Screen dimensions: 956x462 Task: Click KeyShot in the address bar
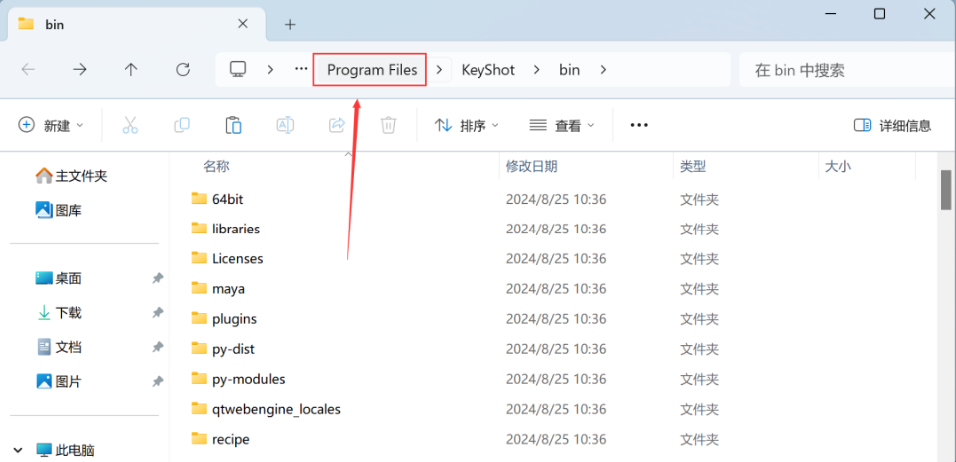point(487,70)
